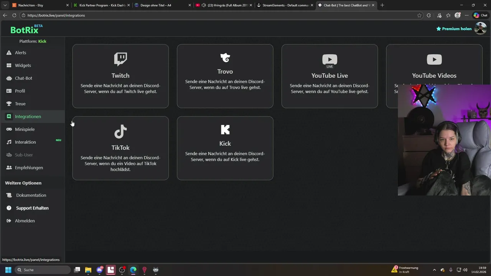
Task: Click Support Erhalten help item
Action: pos(32,208)
